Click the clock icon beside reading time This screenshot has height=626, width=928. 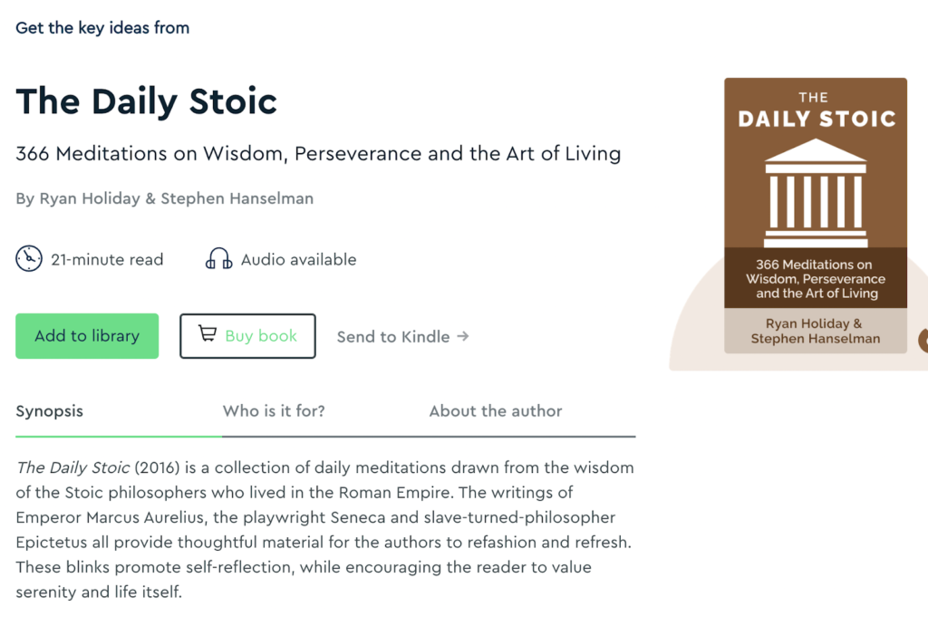click(29, 259)
